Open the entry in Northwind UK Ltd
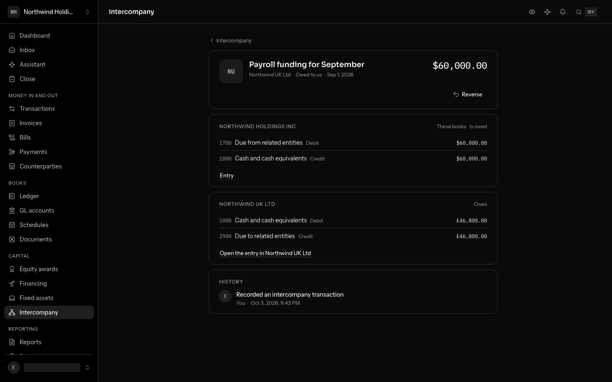Screen dimensions: 612x382 click(265, 253)
